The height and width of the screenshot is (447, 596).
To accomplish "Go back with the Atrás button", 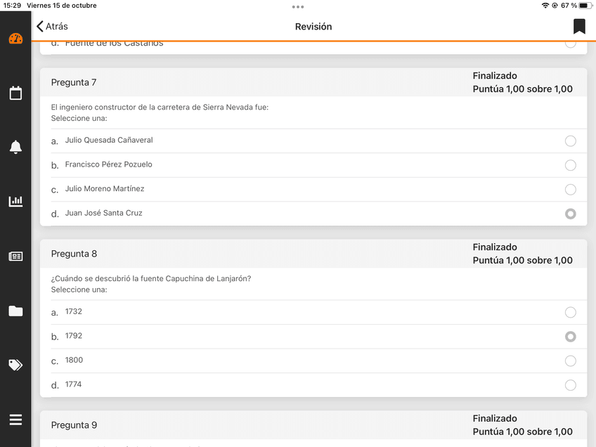I will pyautogui.click(x=53, y=27).
